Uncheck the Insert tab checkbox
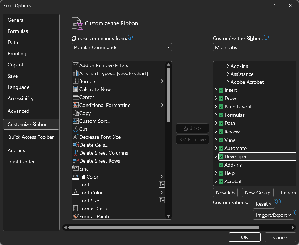Viewport: 299px width, 245px height. (221, 90)
